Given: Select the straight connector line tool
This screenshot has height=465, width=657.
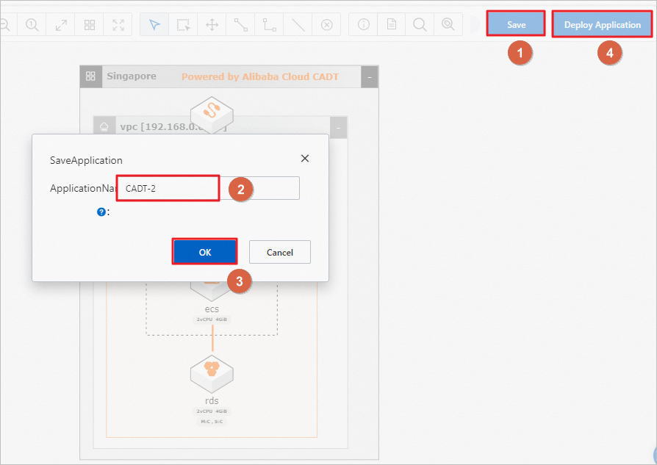Looking at the screenshot, I should click(241, 25).
